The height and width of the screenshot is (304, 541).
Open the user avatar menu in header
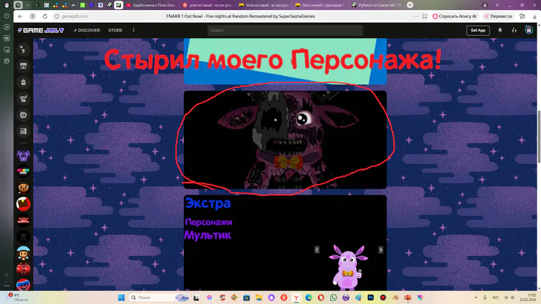point(528,30)
